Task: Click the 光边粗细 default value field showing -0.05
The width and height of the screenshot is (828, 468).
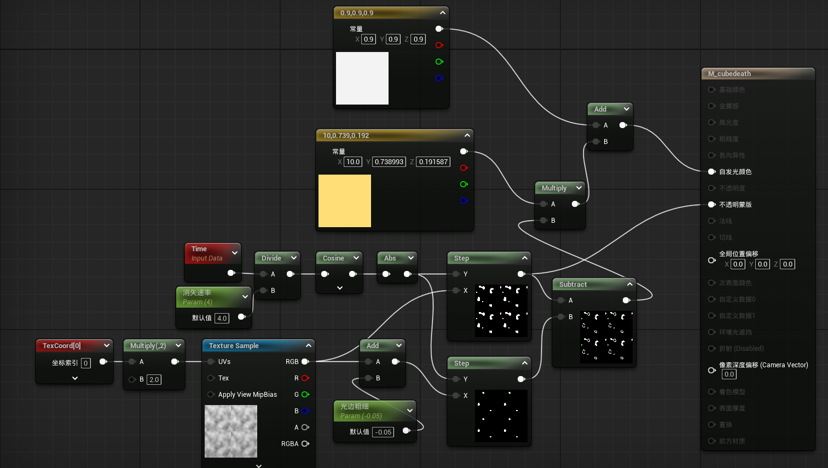Action: point(383,432)
